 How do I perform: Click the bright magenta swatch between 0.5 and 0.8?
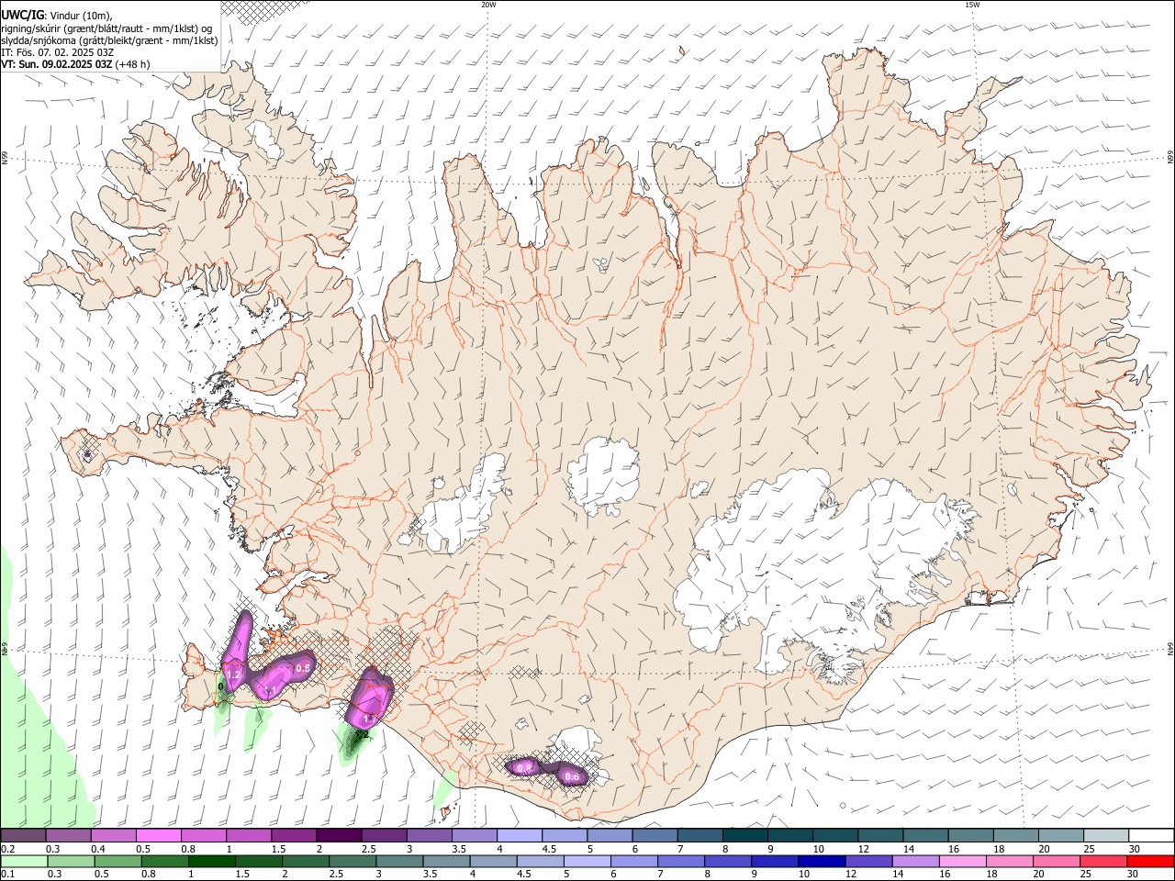coord(158,836)
